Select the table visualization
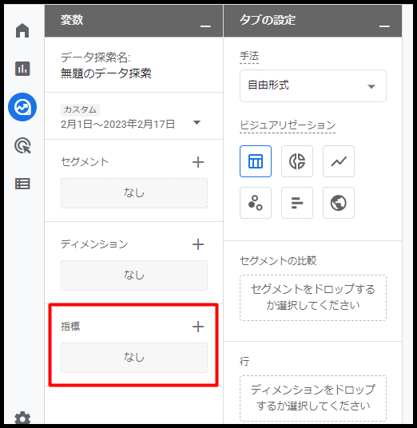417x428 pixels. tap(256, 161)
